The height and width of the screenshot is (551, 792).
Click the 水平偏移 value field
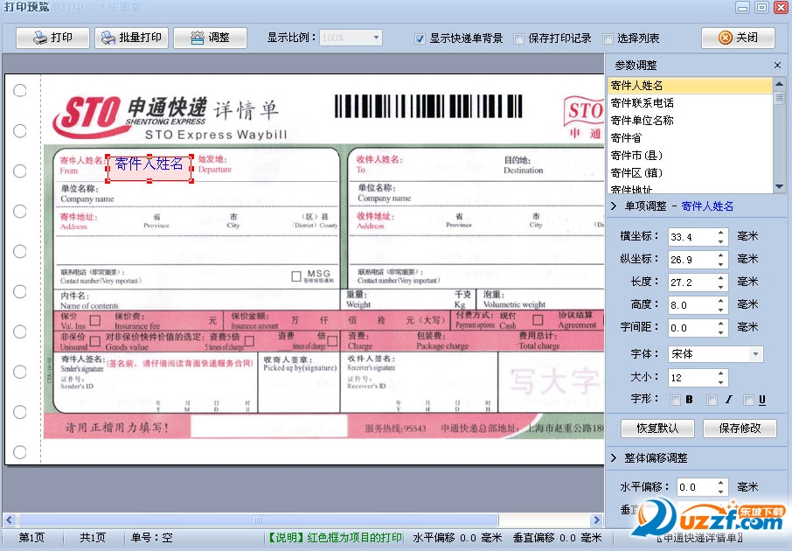coord(696,487)
